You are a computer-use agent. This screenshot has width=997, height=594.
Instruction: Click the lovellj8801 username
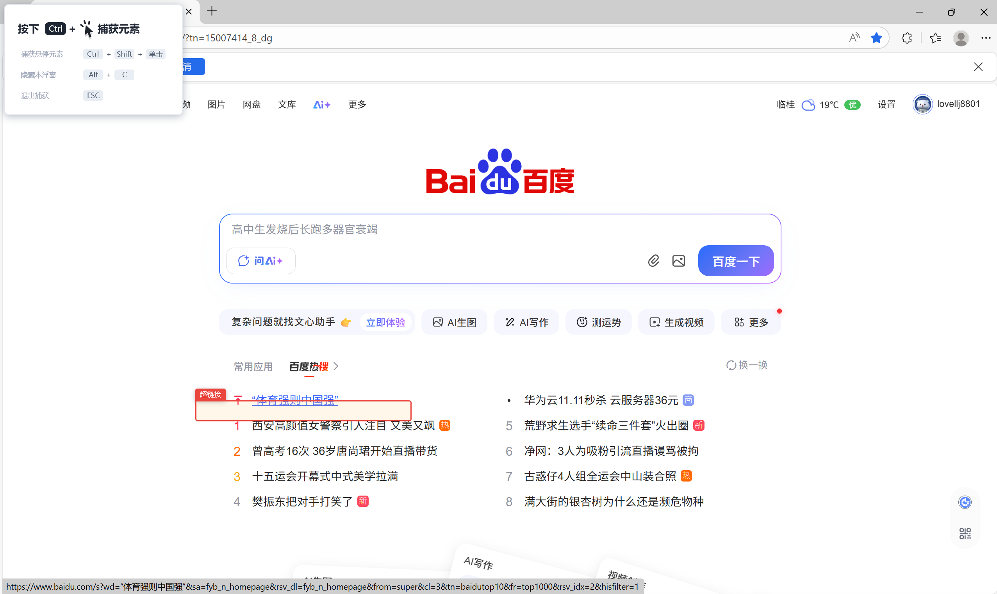(958, 104)
